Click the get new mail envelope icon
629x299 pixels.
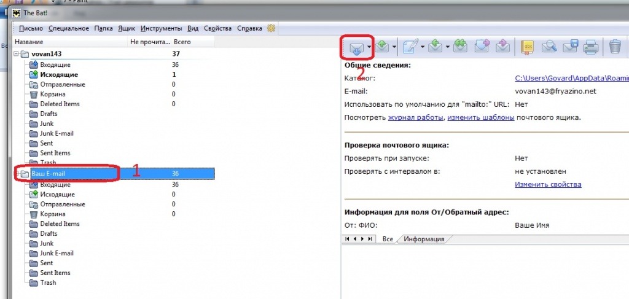coord(357,47)
